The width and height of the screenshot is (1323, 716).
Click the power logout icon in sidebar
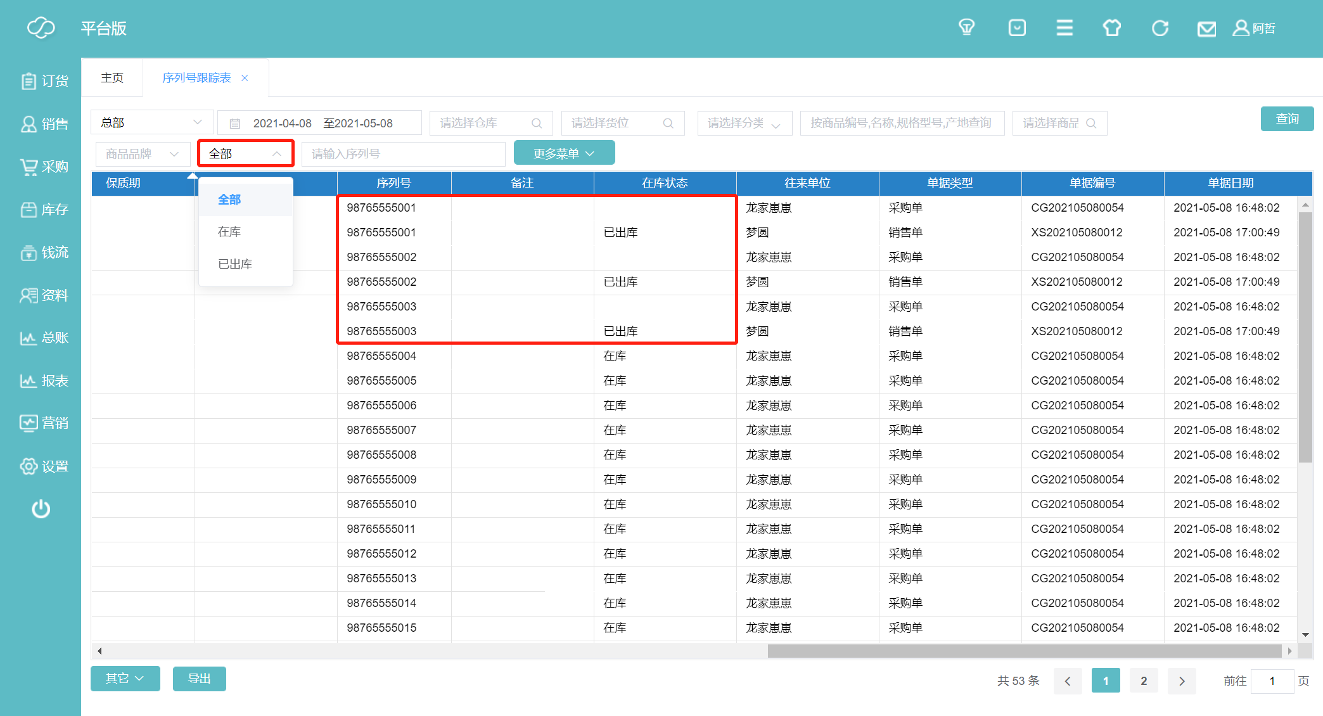(x=41, y=509)
